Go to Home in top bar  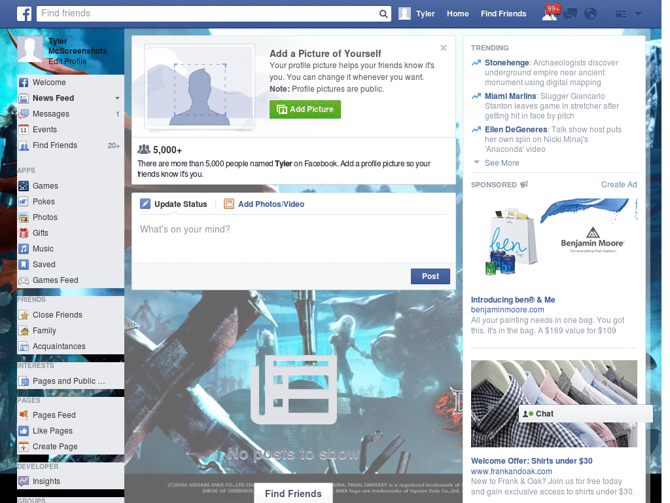457,14
